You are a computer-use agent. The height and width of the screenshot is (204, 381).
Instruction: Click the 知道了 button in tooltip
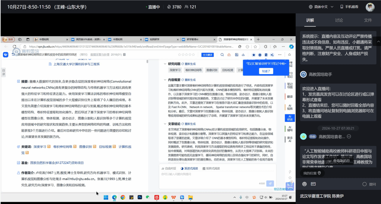click(266, 71)
